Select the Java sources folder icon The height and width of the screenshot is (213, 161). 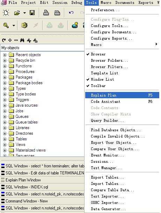point(12,105)
